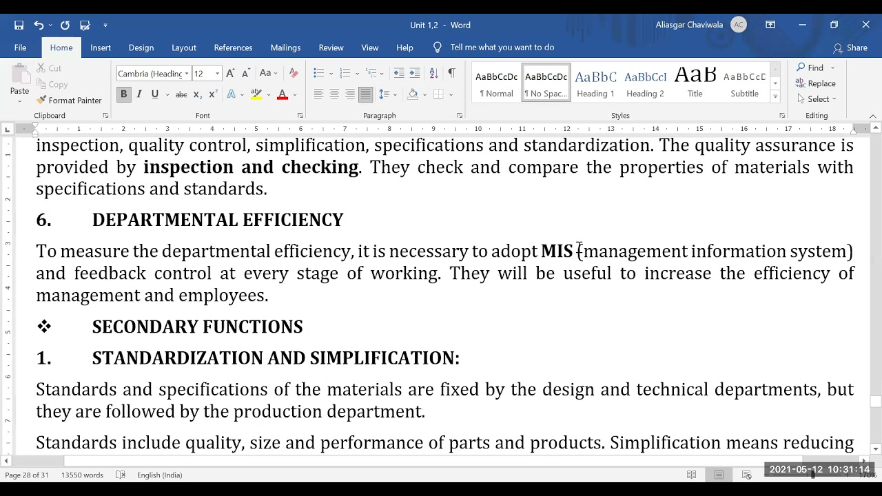Undo the last action

click(x=39, y=25)
